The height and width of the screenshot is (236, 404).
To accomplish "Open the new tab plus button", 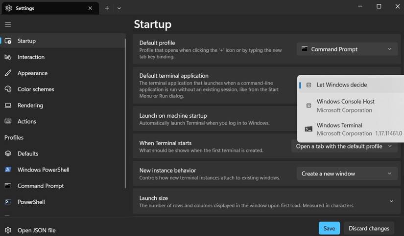I will point(107,8).
